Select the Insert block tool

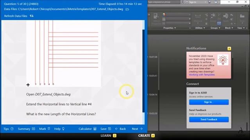(226, 17)
